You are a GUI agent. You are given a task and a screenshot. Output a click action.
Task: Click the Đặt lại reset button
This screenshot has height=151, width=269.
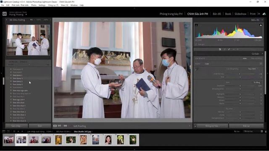[246, 126]
